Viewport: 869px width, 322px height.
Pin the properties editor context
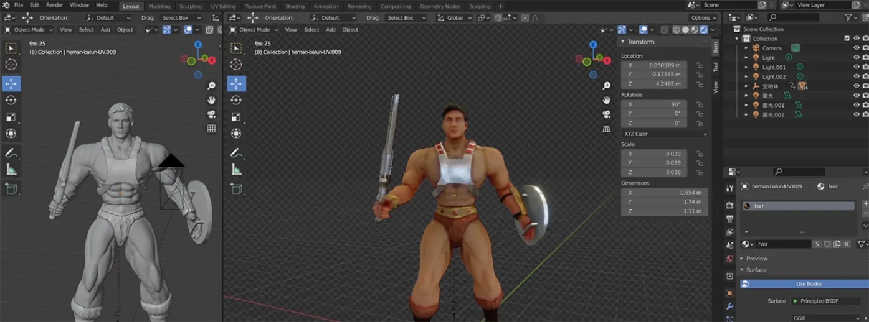point(865,186)
